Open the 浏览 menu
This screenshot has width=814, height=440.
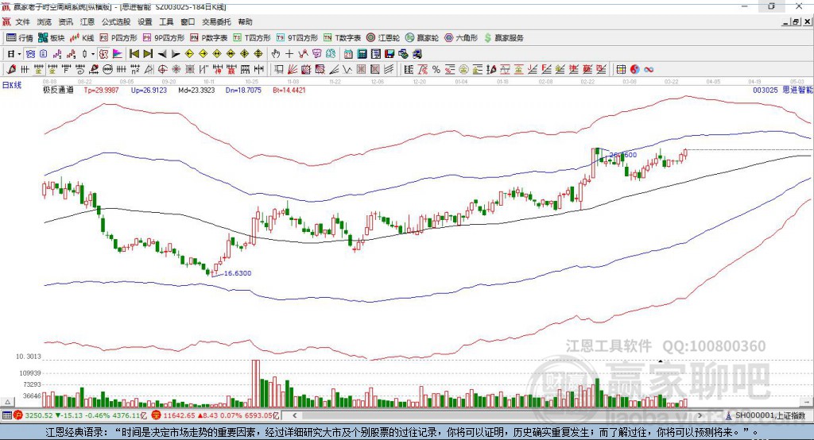tap(45, 21)
